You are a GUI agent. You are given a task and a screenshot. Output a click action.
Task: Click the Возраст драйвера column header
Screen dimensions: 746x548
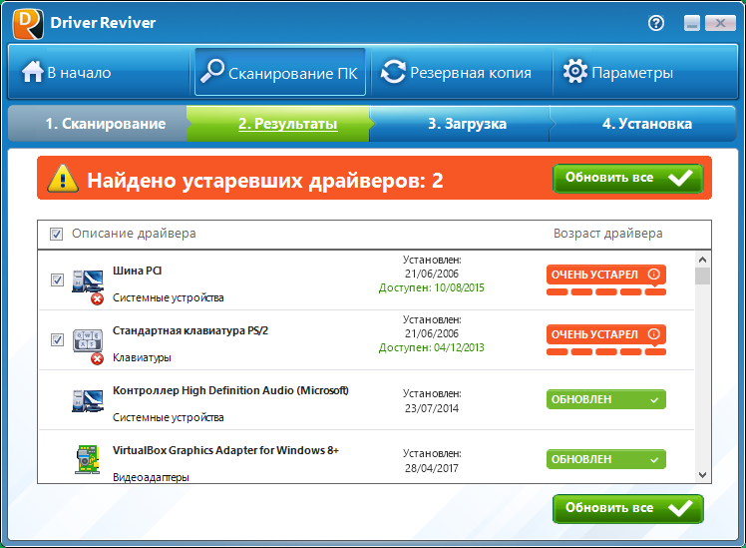[x=607, y=234]
